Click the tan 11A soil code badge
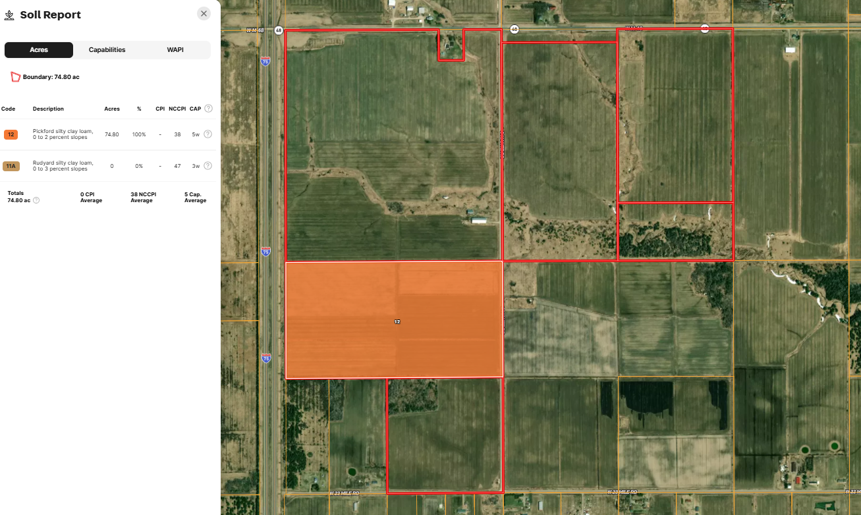 (x=11, y=166)
